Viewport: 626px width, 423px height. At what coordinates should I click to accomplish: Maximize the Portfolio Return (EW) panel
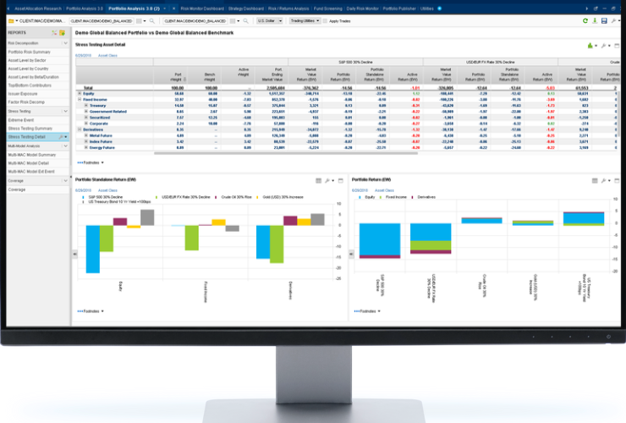pyautogui.click(x=614, y=180)
